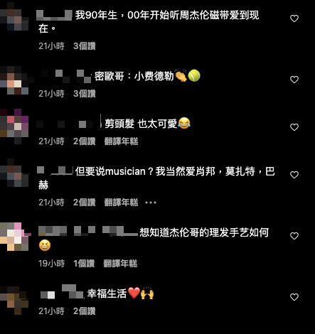Open avatar of 小费德勒 commenter

14,80
